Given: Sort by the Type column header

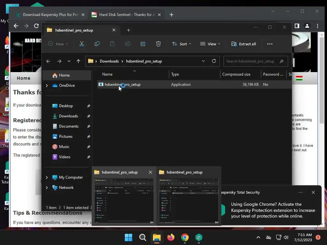Looking at the screenshot, I should [194, 74].
